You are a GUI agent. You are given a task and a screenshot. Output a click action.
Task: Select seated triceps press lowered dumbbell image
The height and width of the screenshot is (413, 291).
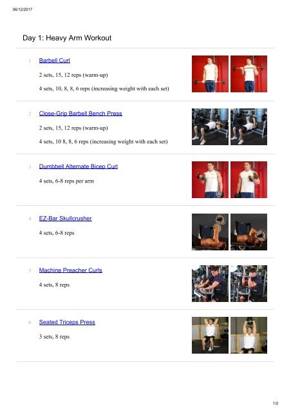[x=210, y=335]
